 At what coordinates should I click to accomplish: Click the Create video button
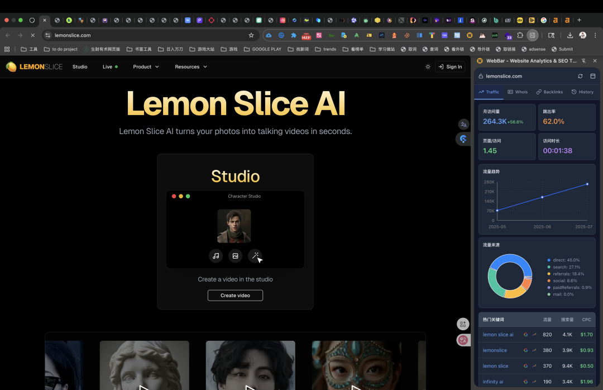236,295
